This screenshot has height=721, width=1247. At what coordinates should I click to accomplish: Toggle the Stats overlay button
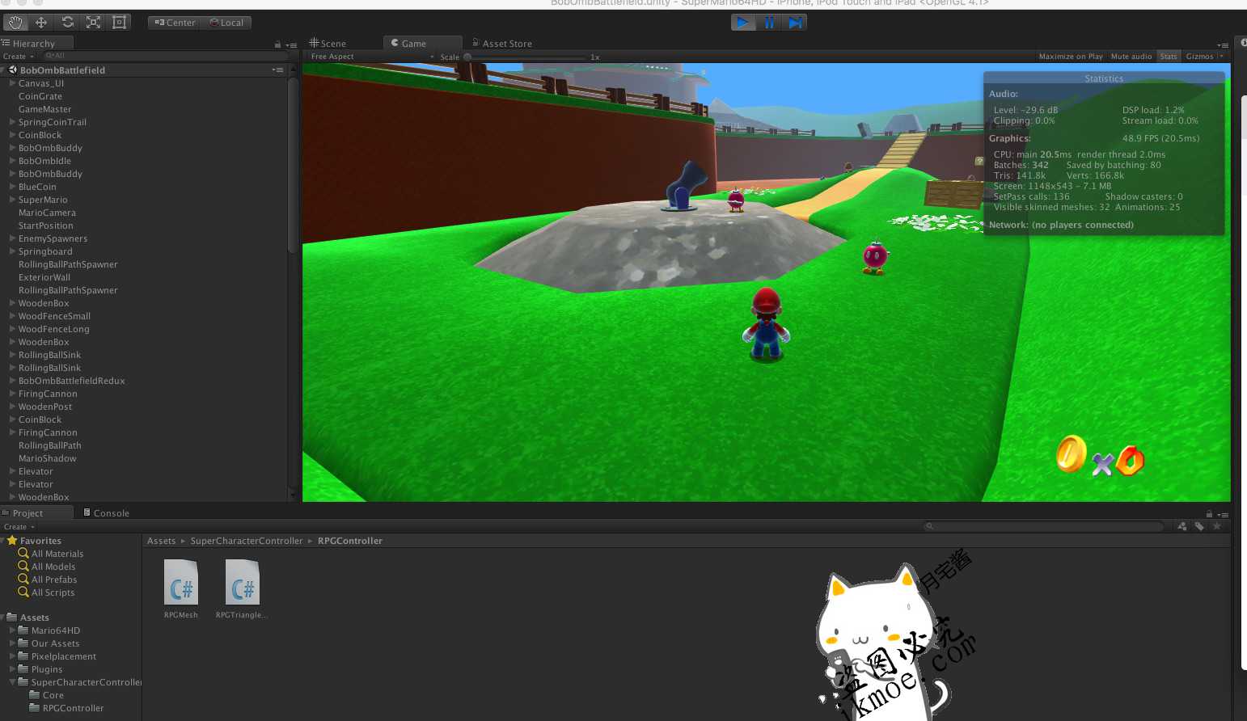tap(1169, 57)
